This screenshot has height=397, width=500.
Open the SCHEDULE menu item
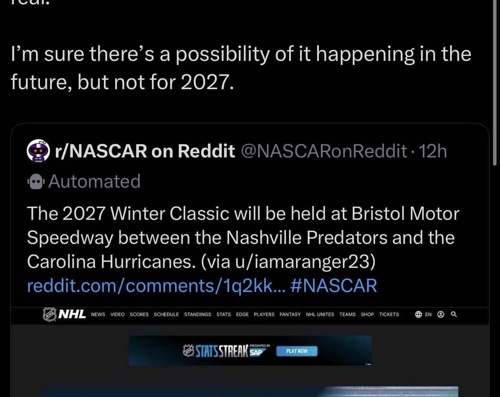point(166,314)
